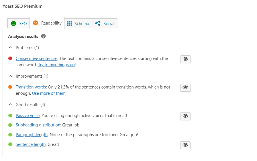The image size is (257, 161).
Task: Toggle transition words highlighting eye button
Action: click(x=185, y=88)
